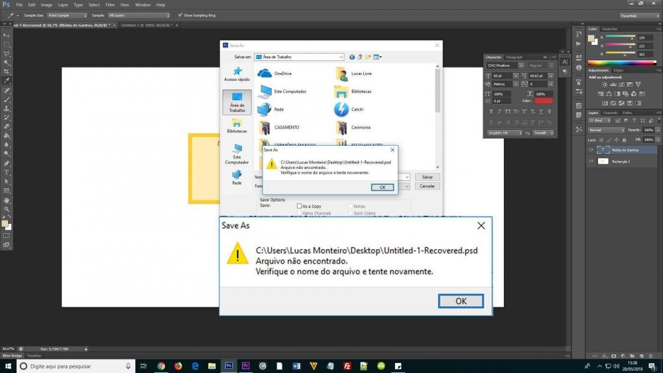
Task: Toggle the As a Copy checkbox
Action: tap(299, 206)
